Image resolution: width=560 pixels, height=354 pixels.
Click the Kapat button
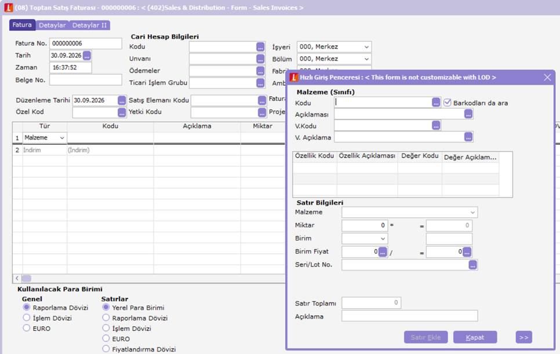[475, 337]
